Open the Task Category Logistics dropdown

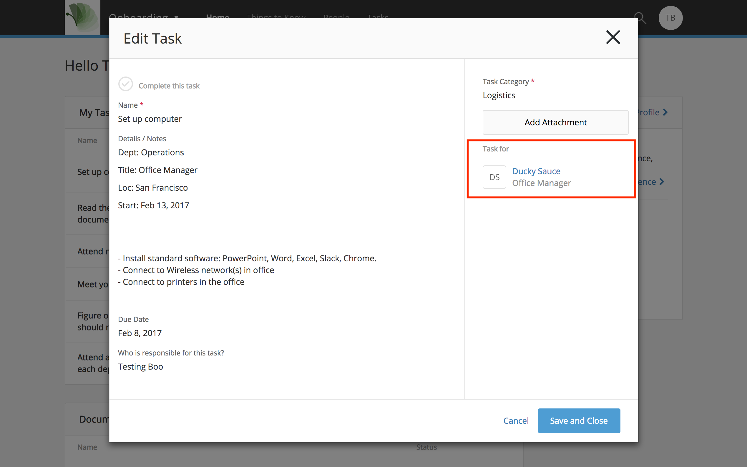pos(499,95)
